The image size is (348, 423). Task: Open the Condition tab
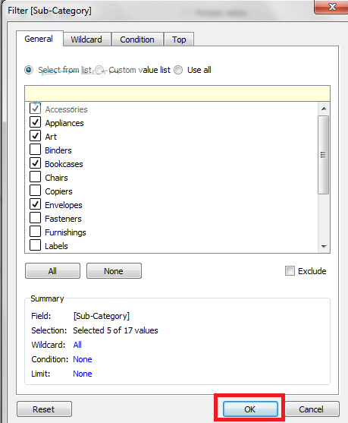[x=137, y=39]
